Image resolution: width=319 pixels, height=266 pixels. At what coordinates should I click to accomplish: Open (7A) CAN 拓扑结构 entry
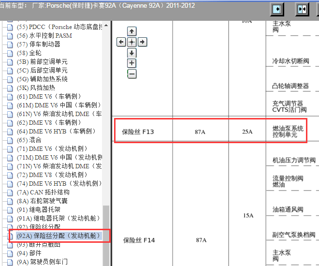(43, 192)
